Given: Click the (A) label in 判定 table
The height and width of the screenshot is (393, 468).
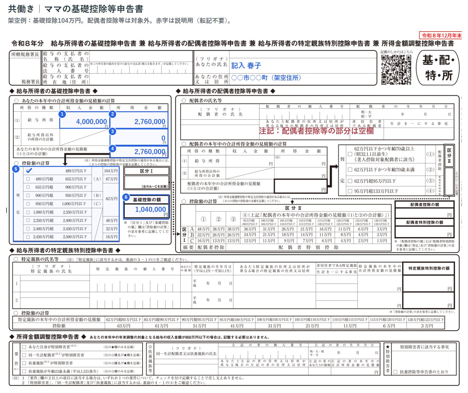Looking at the screenshot, I should click(x=97, y=179).
